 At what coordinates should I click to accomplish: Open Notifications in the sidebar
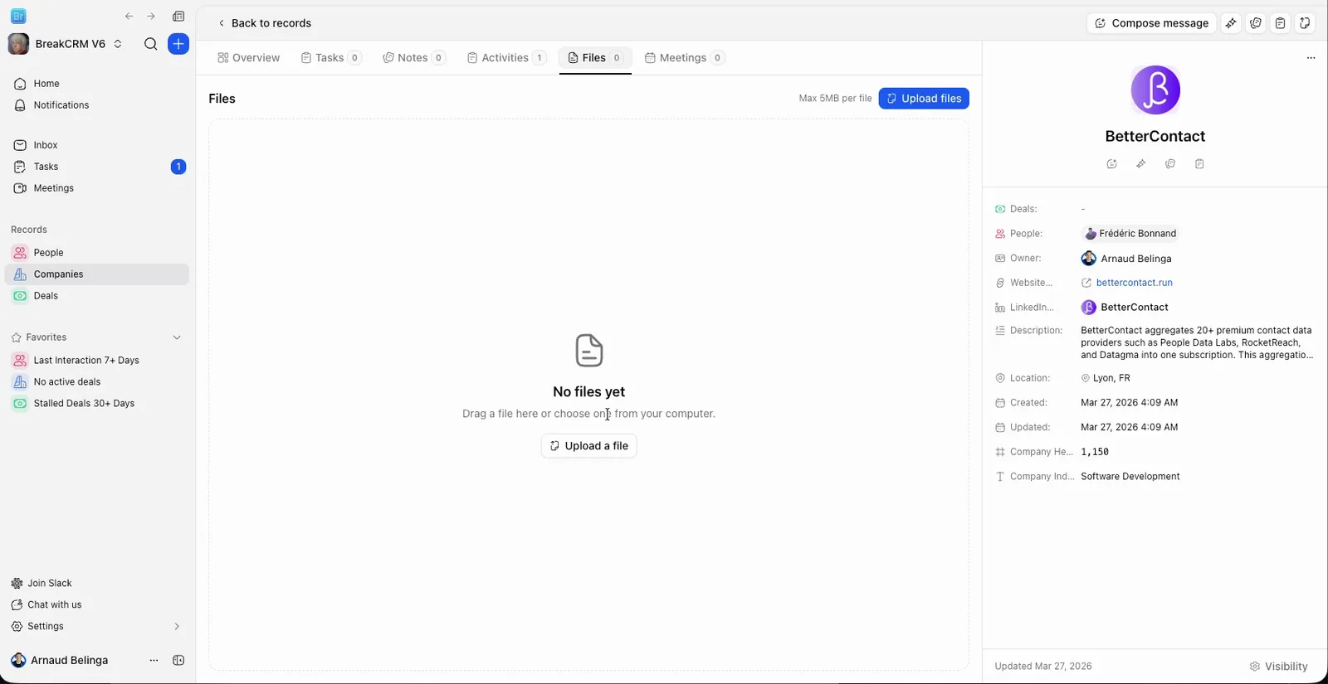point(97,105)
